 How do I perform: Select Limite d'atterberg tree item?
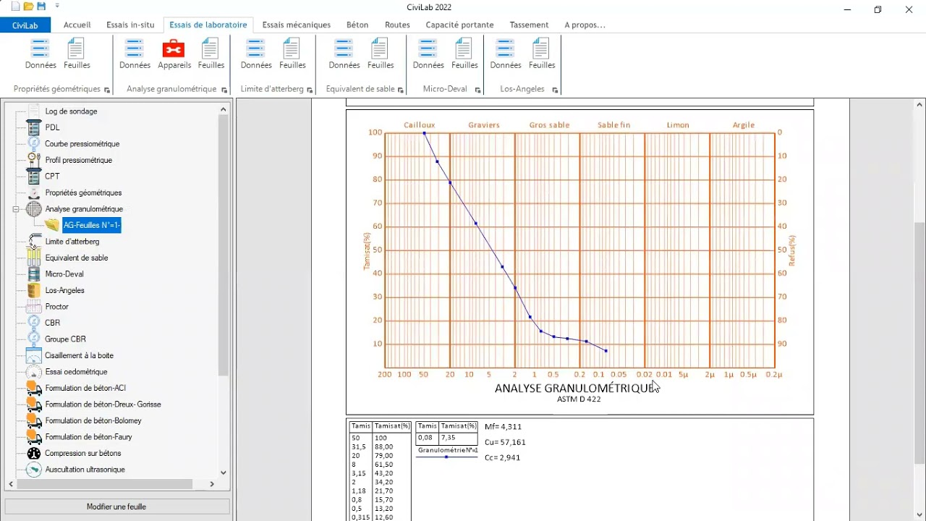(x=72, y=242)
